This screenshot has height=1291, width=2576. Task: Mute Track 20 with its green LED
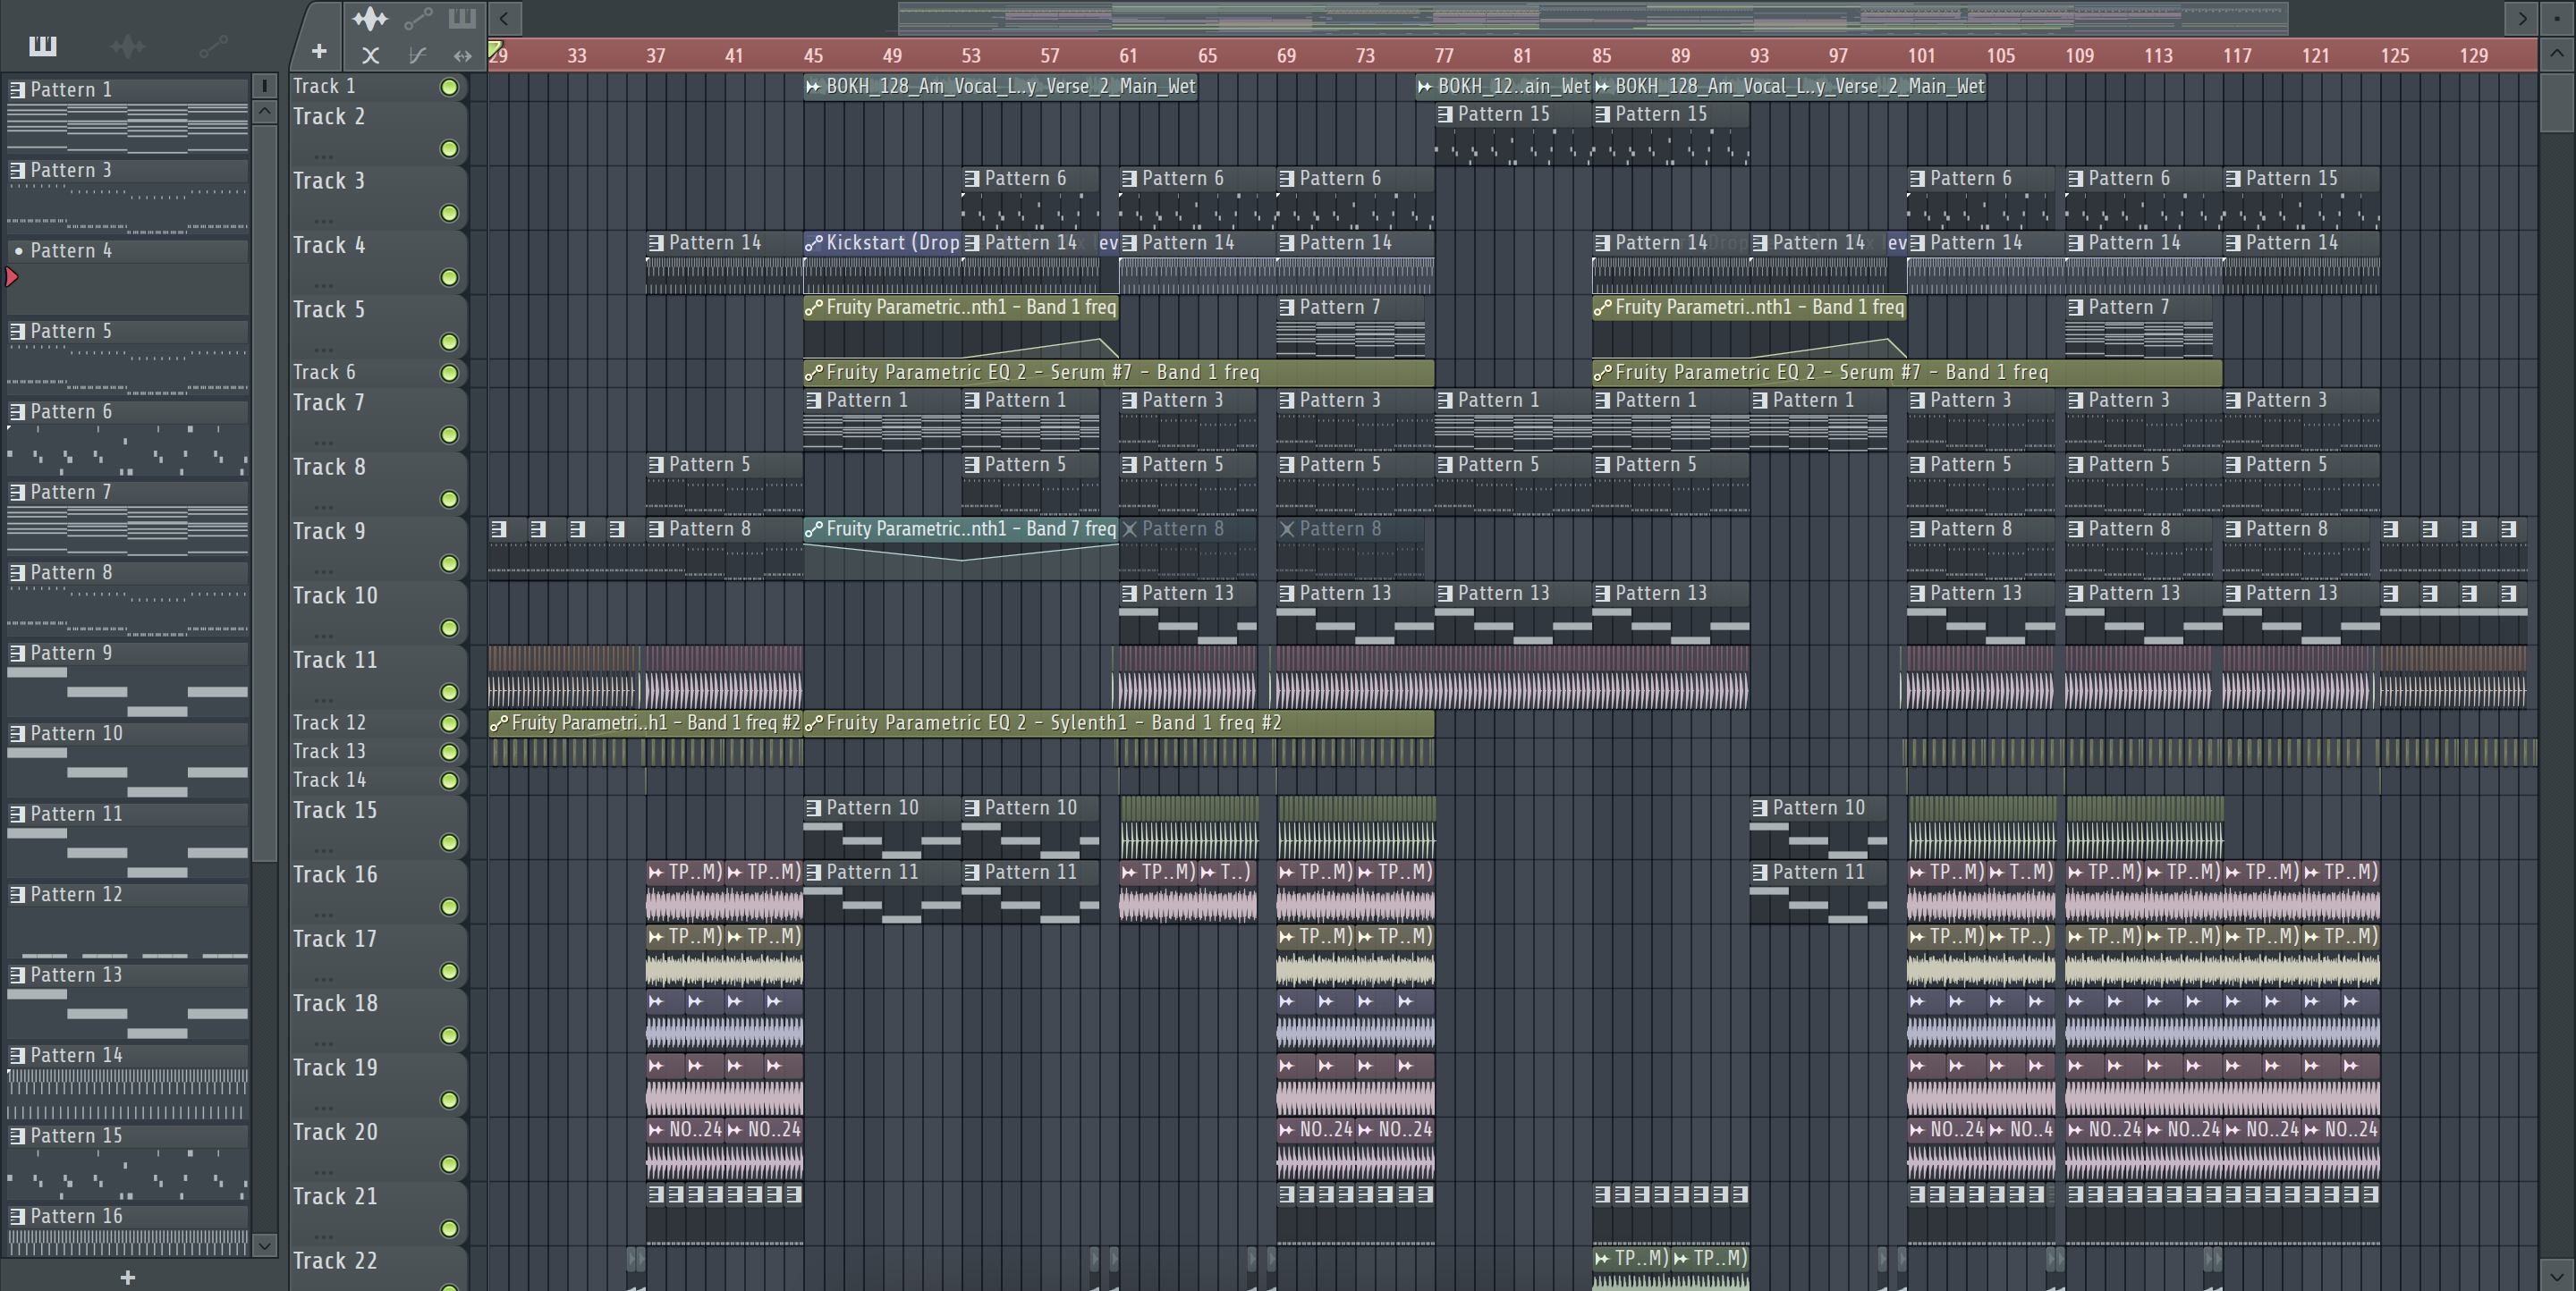click(x=450, y=1164)
